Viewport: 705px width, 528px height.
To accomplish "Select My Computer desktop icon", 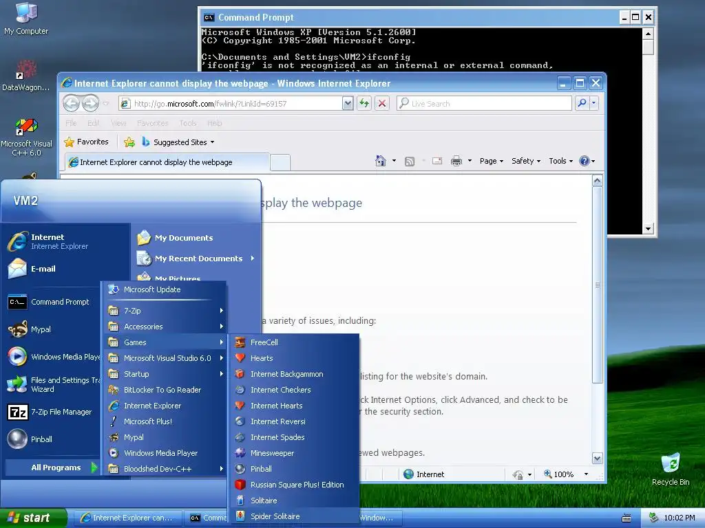I will (26, 19).
